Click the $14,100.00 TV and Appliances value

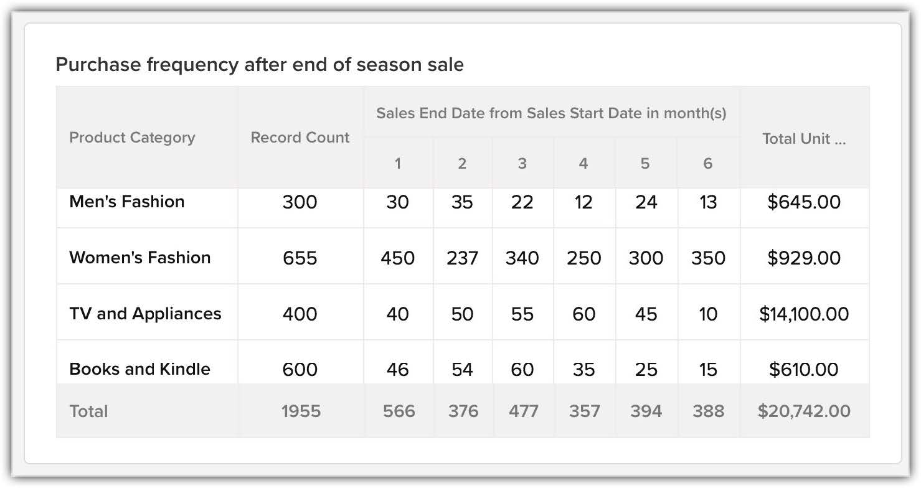click(804, 314)
